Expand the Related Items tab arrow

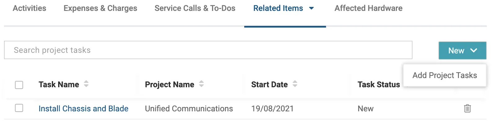tap(312, 8)
